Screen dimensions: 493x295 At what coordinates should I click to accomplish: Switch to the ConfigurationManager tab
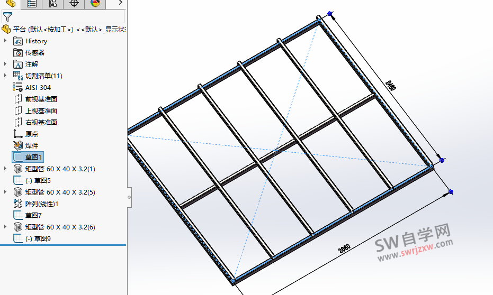pyautogui.click(x=52, y=4)
